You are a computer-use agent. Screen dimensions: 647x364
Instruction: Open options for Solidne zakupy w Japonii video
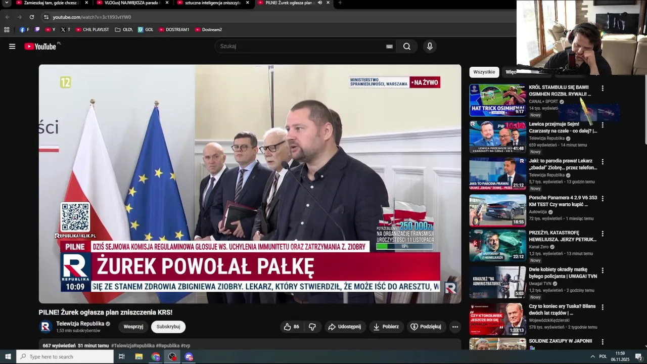click(602, 342)
